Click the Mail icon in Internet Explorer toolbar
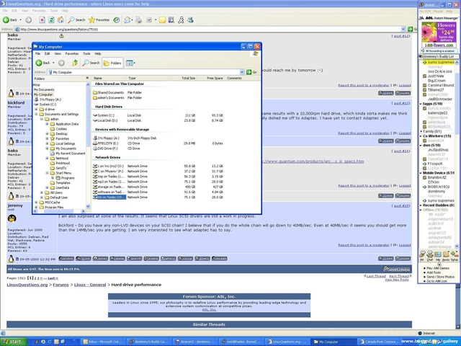Screen dimensions: 461x346 127,20
